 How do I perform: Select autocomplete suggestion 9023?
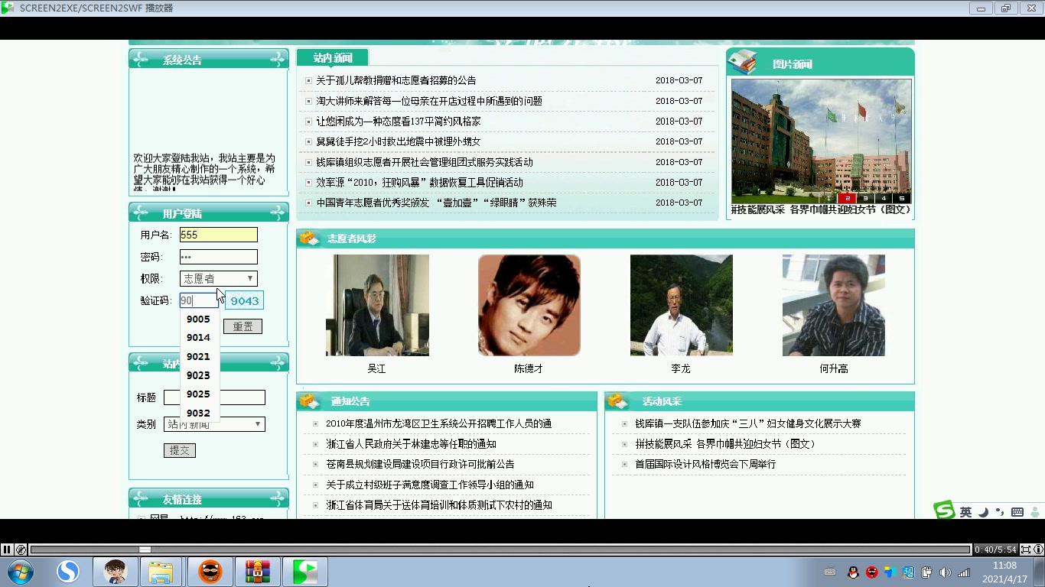200,375
